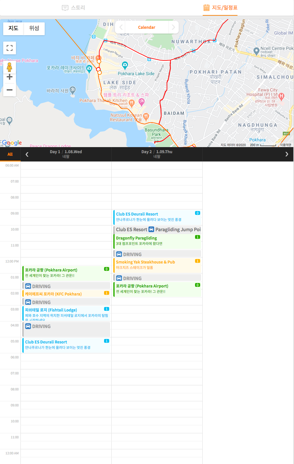Open Dragonfly Paragliding event

tap(157, 241)
